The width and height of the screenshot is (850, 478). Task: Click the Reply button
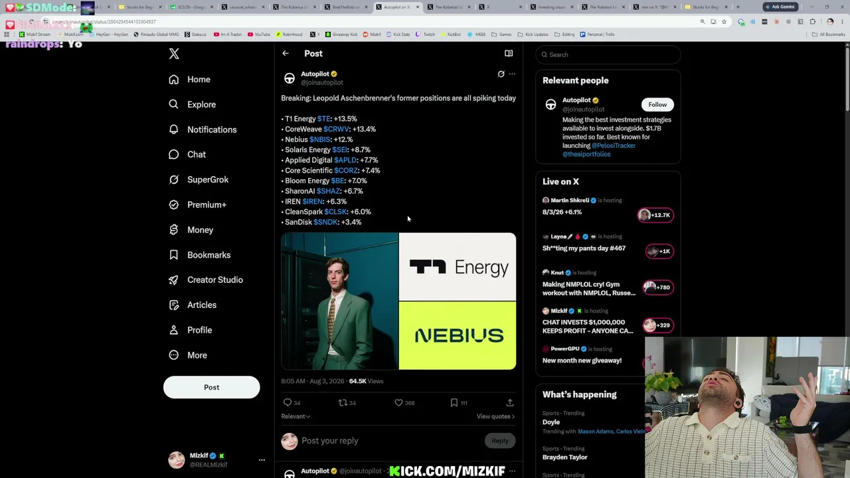coord(500,441)
